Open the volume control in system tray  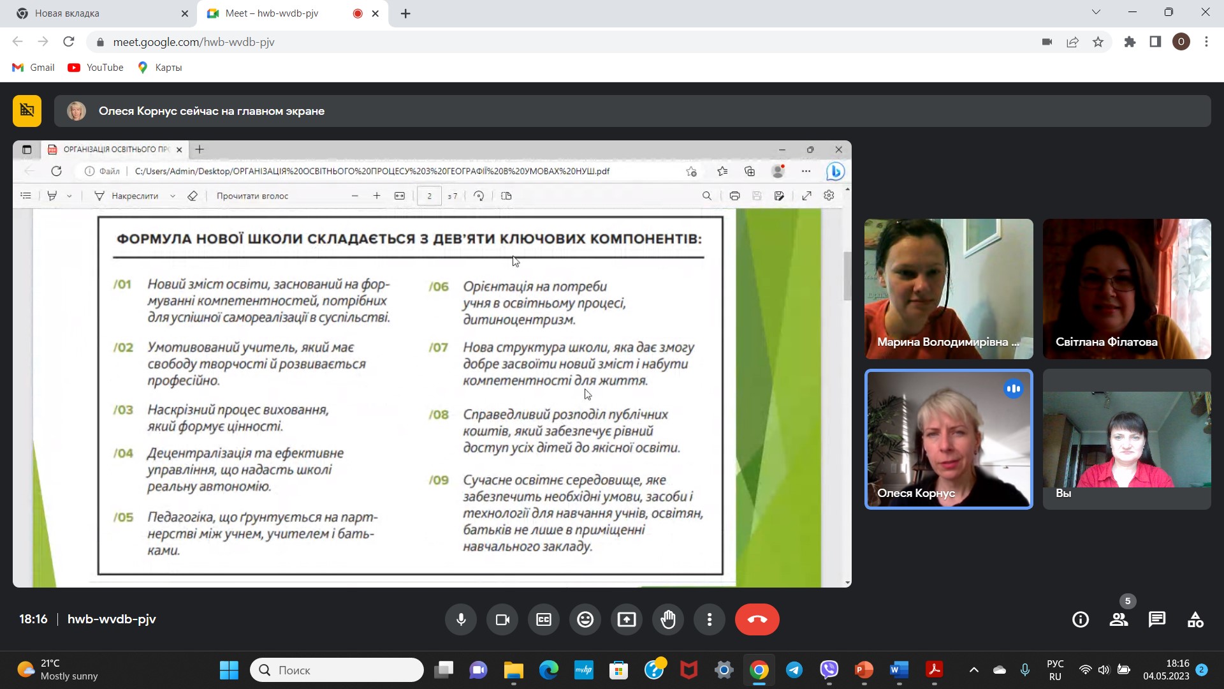pyautogui.click(x=1104, y=670)
